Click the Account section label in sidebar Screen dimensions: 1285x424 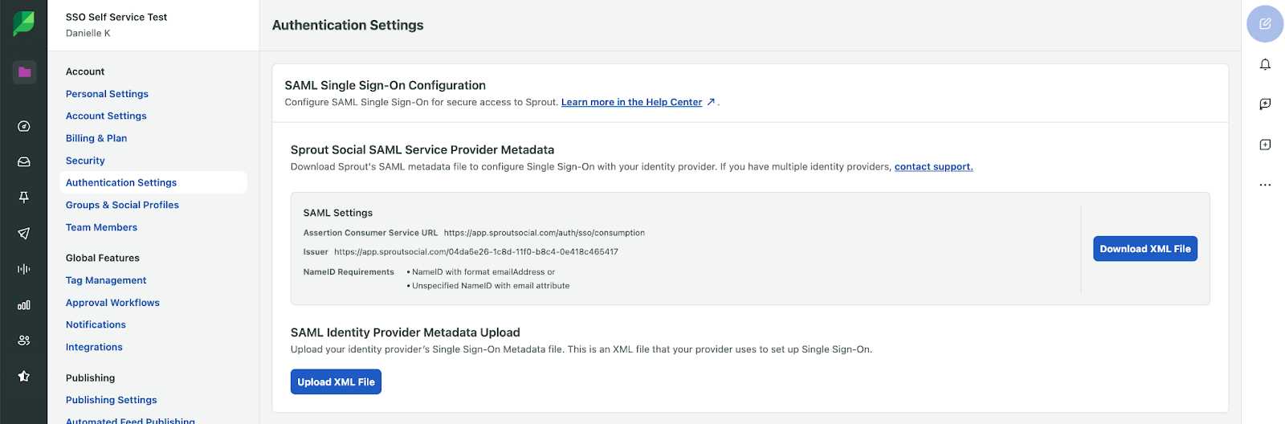click(x=85, y=71)
